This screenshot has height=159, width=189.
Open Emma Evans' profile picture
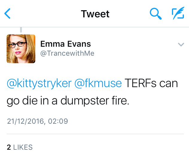click(21, 49)
